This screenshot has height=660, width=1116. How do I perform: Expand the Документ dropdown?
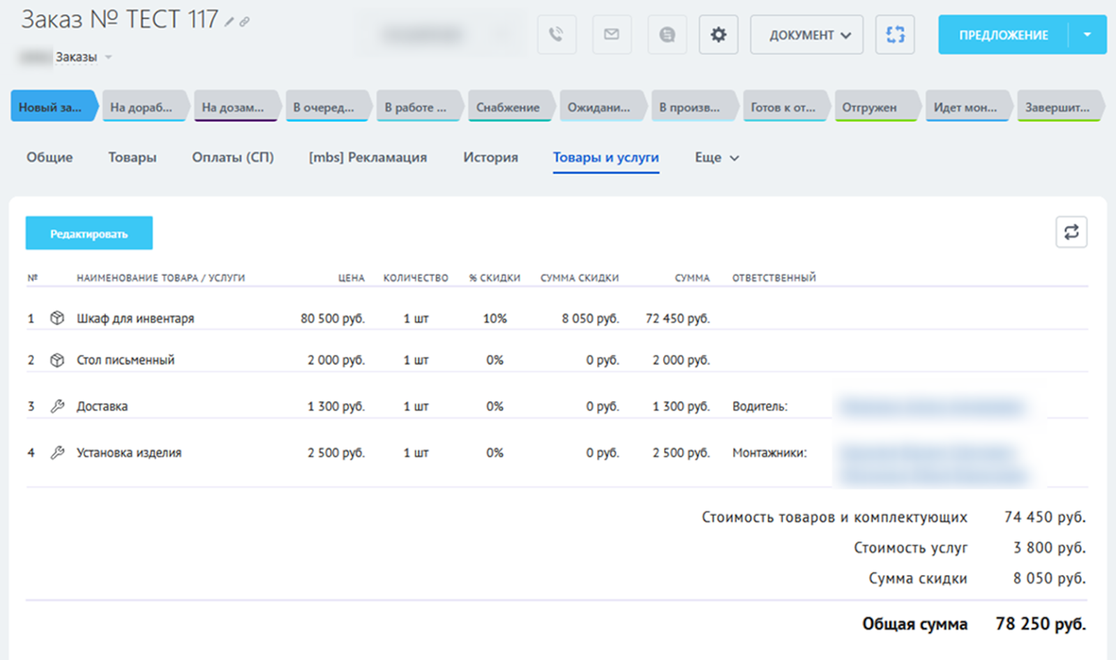click(806, 35)
